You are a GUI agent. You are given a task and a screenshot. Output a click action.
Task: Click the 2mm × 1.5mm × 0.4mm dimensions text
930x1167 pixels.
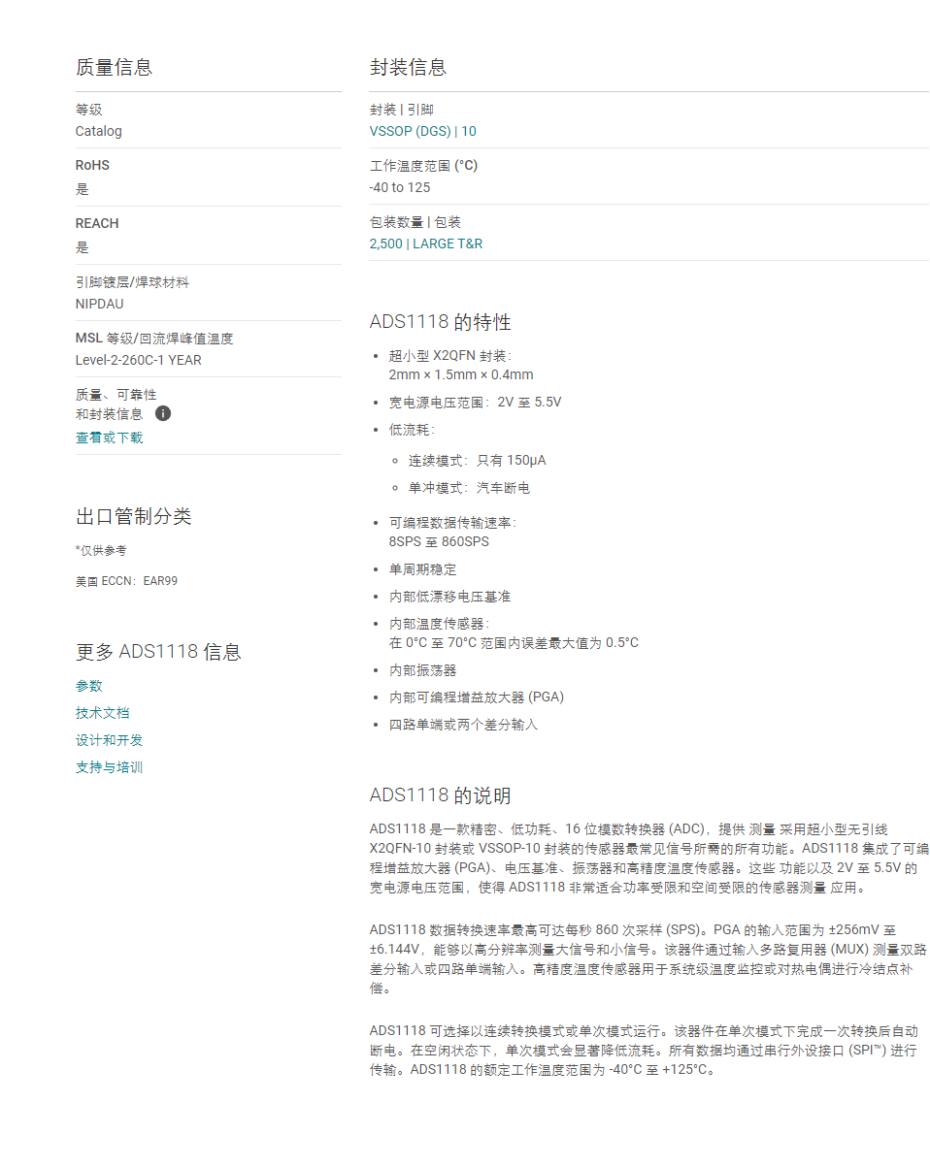[x=461, y=374]
